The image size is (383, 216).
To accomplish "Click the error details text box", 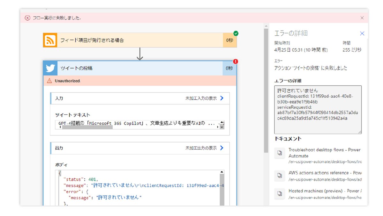I will [x=318, y=110].
